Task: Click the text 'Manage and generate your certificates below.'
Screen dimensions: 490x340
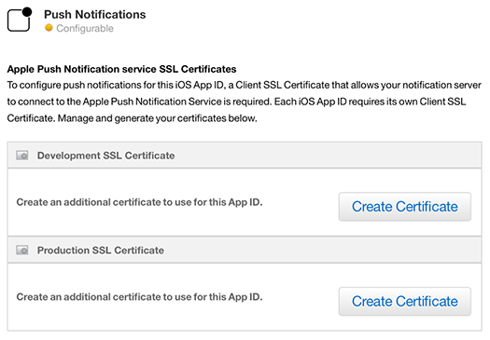Action: [157, 118]
